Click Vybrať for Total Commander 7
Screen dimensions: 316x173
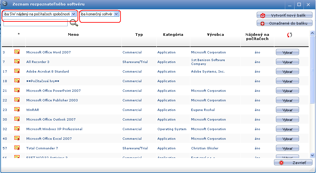click(x=287, y=148)
